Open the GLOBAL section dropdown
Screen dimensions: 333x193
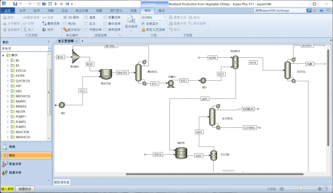pos(165,18)
